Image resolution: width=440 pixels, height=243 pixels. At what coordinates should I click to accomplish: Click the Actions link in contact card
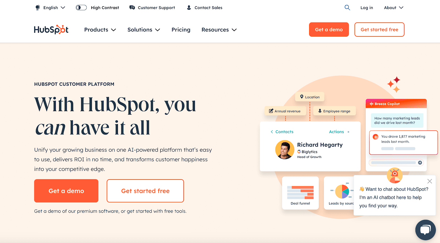click(336, 132)
